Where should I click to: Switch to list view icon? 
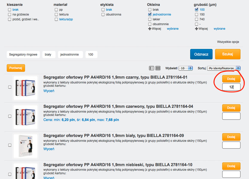pyautogui.click(x=152, y=68)
